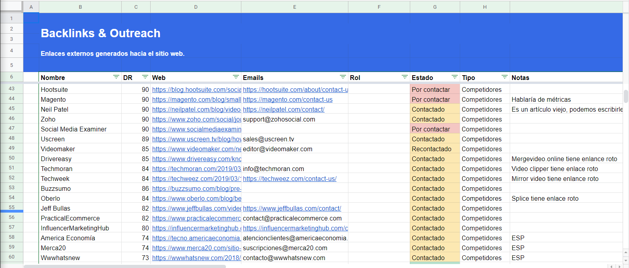Open the Videomaker web link
The height and width of the screenshot is (268, 629).
click(x=197, y=149)
